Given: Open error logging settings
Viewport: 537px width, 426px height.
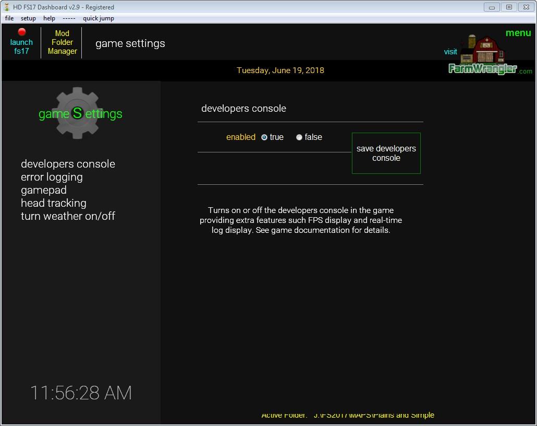Looking at the screenshot, I should pyautogui.click(x=52, y=177).
